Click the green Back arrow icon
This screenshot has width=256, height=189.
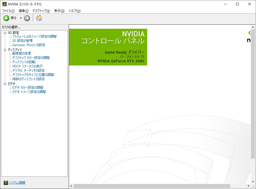point(6,18)
